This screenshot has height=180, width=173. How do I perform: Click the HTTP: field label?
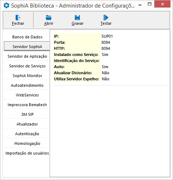[59, 48]
